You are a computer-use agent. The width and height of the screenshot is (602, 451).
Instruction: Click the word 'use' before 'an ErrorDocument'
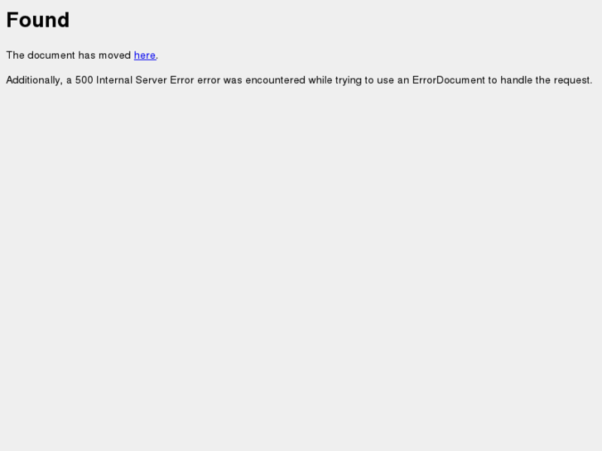coord(386,80)
